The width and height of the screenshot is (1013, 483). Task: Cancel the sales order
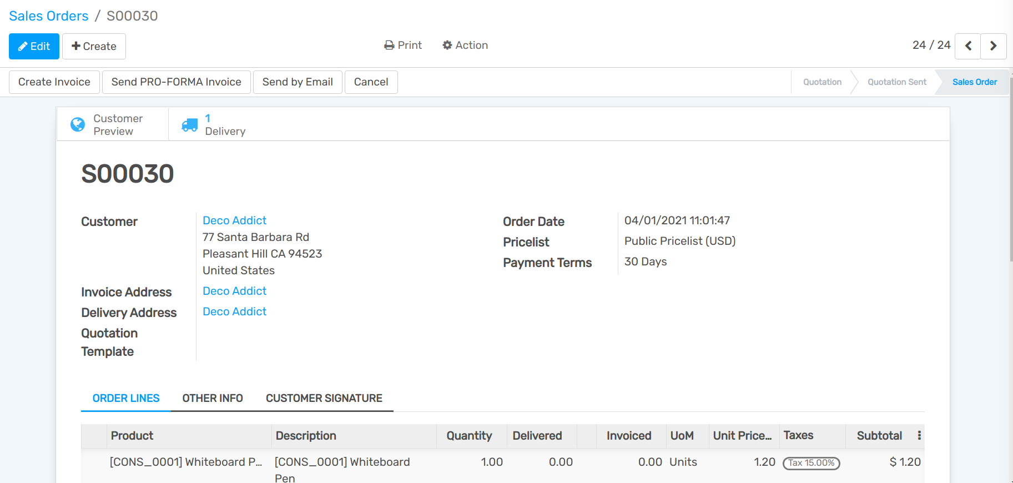371,82
